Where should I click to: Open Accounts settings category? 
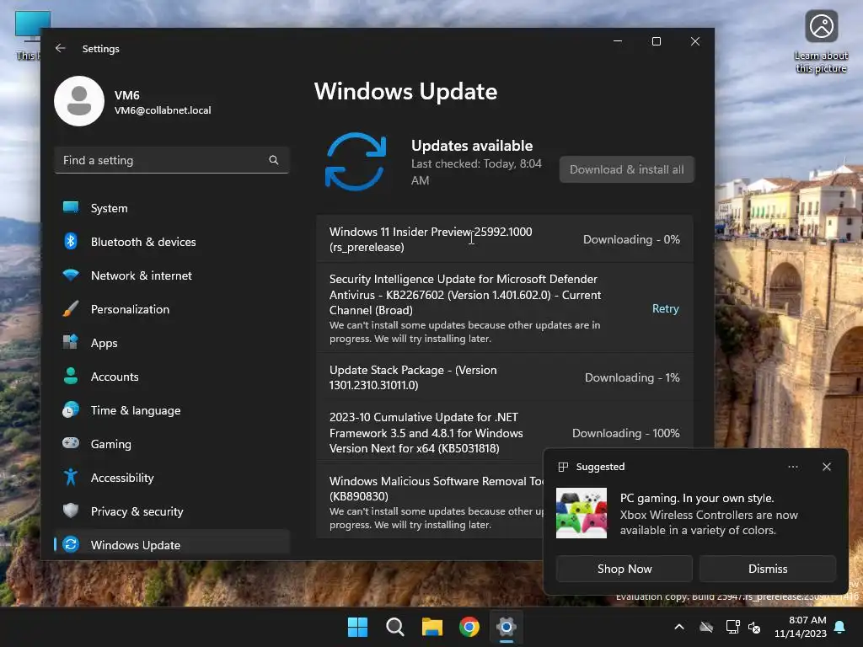[172, 377]
